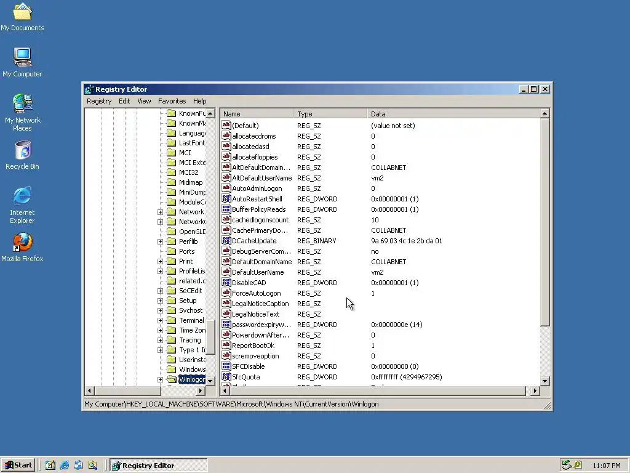Open My Computer desktop icon
The width and height of the screenshot is (630, 473).
[x=22, y=62]
